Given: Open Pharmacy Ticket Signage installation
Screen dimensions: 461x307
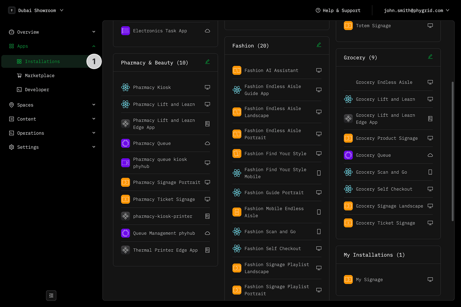Looking at the screenshot, I should 166,199.
